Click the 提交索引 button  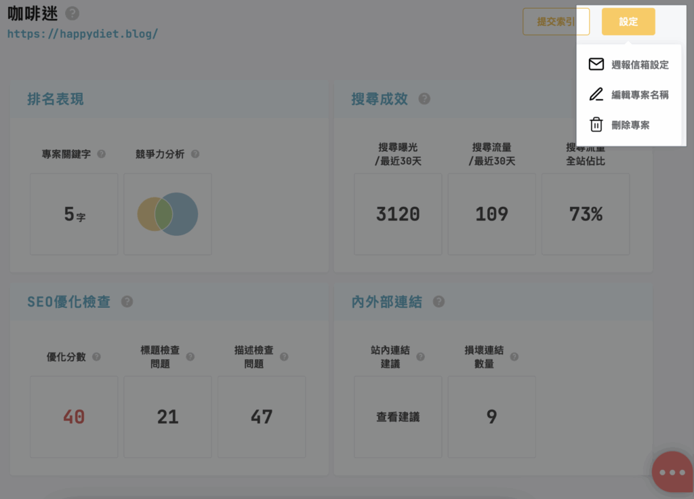(556, 22)
